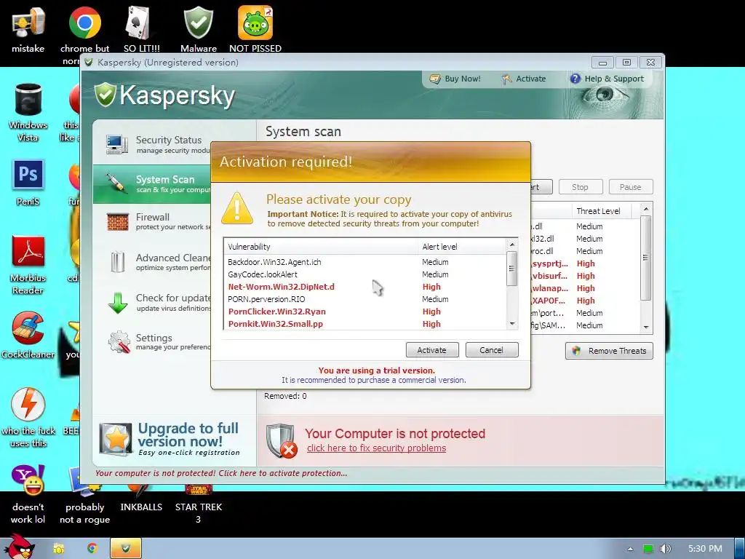This screenshot has height=559, width=745.
Task: Open the Photoshop Ps desktop icon
Action: pyautogui.click(x=28, y=183)
